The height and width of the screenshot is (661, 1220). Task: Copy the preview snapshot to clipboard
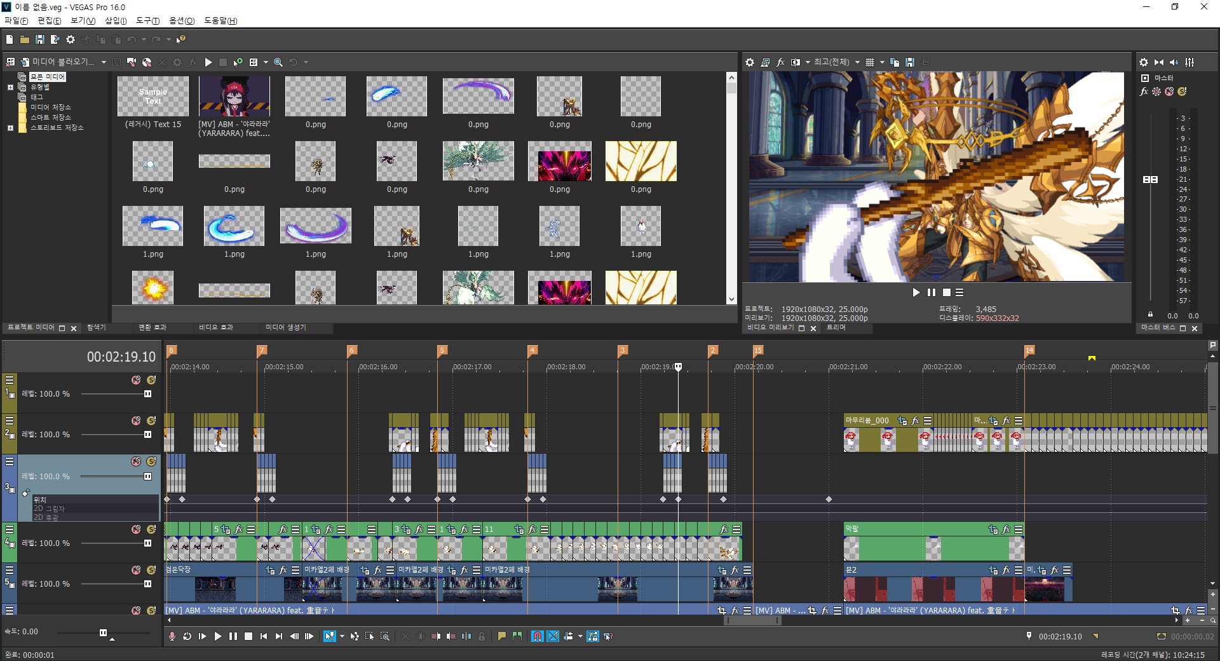(x=895, y=62)
